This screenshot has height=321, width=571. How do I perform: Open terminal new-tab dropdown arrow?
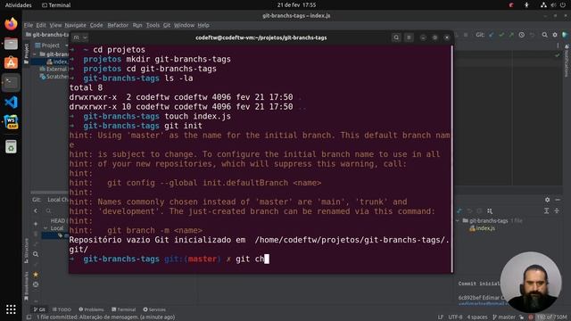click(x=85, y=37)
